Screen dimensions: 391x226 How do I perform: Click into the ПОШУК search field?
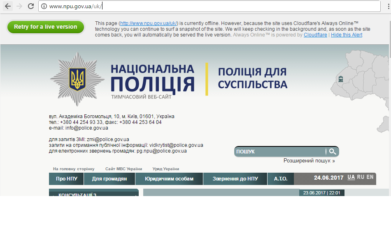(280, 152)
